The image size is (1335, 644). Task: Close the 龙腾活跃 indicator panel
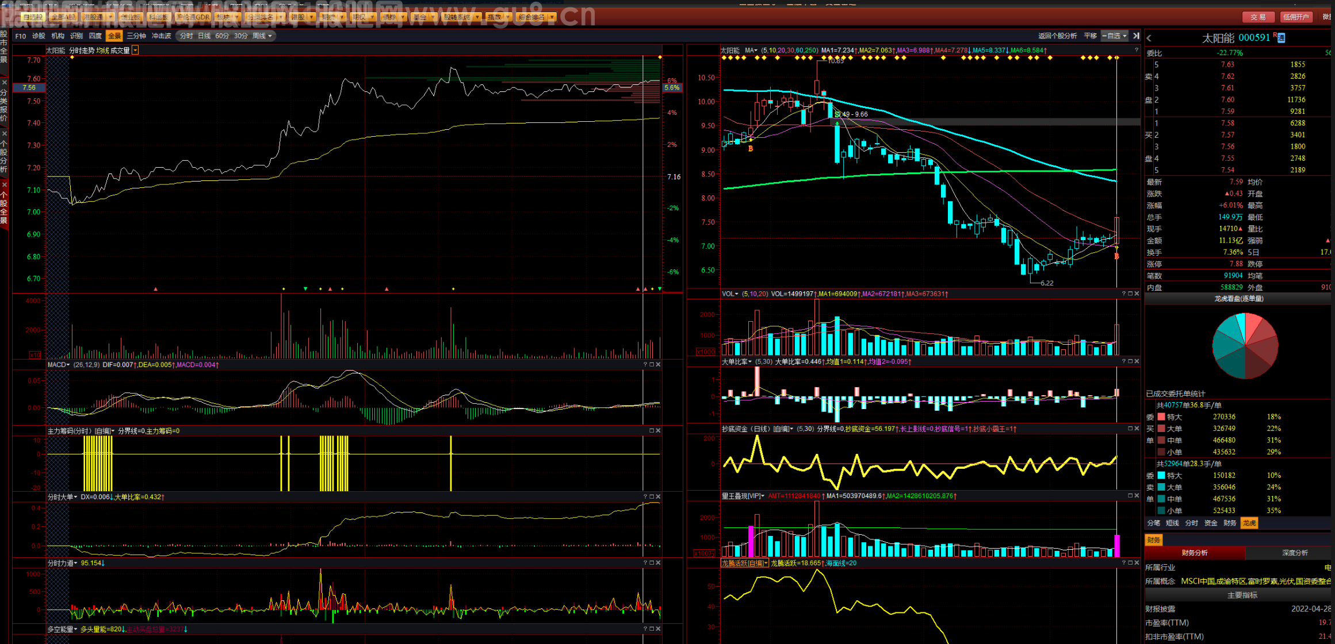pyautogui.click(x=1137, y=563)
